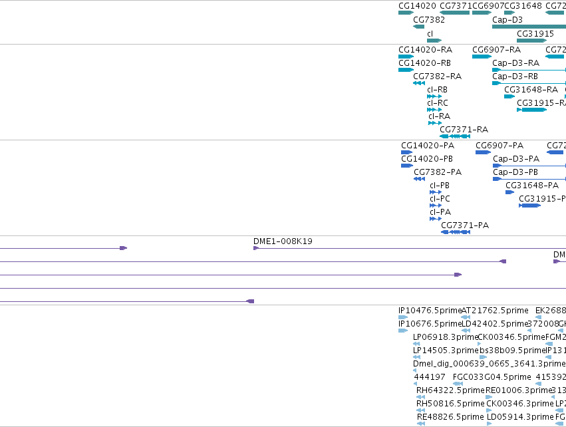566x427 pixels.
Task: Open EST FGC033G04.5prime
Action: click(x=492, y=378)
